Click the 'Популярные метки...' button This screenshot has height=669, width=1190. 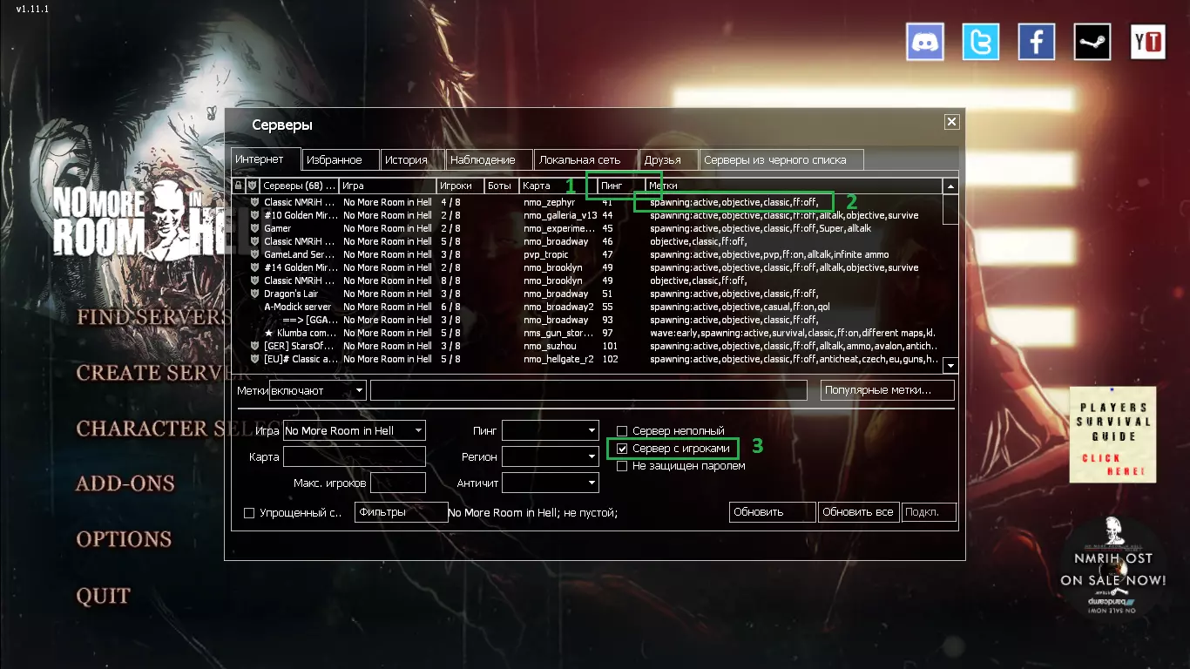[888, 390]
